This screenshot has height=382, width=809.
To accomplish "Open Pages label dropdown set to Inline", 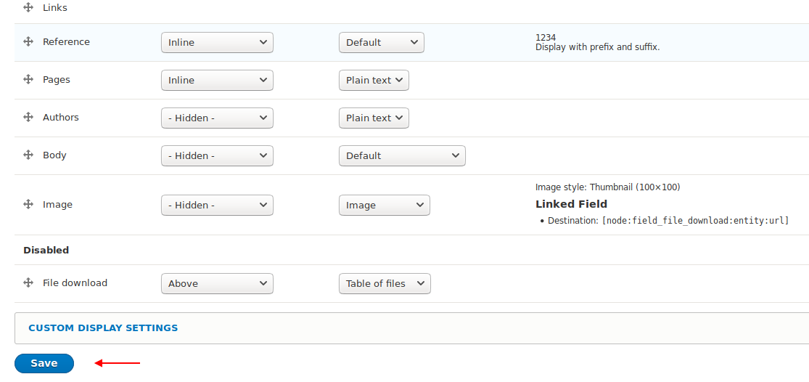I will [217, 81].
